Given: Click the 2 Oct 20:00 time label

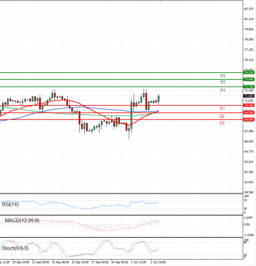Looking at the screenshot, I should (158, 262).
